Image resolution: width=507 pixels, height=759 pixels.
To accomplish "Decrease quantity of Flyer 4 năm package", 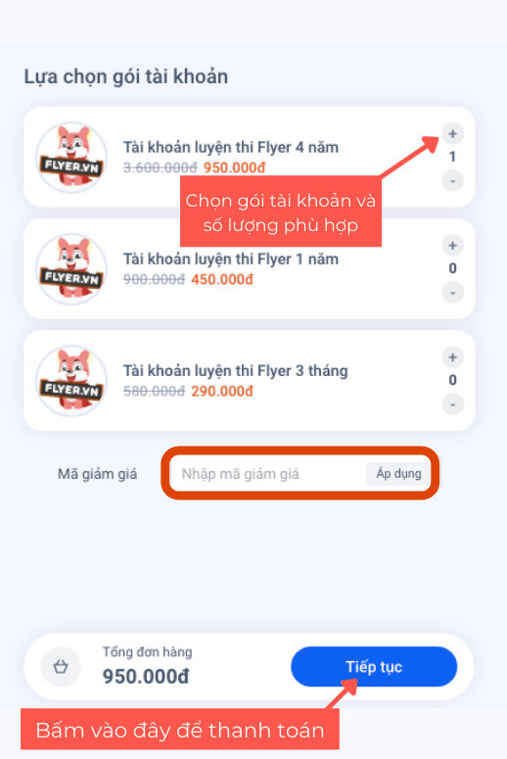I will tap(452, 180).
